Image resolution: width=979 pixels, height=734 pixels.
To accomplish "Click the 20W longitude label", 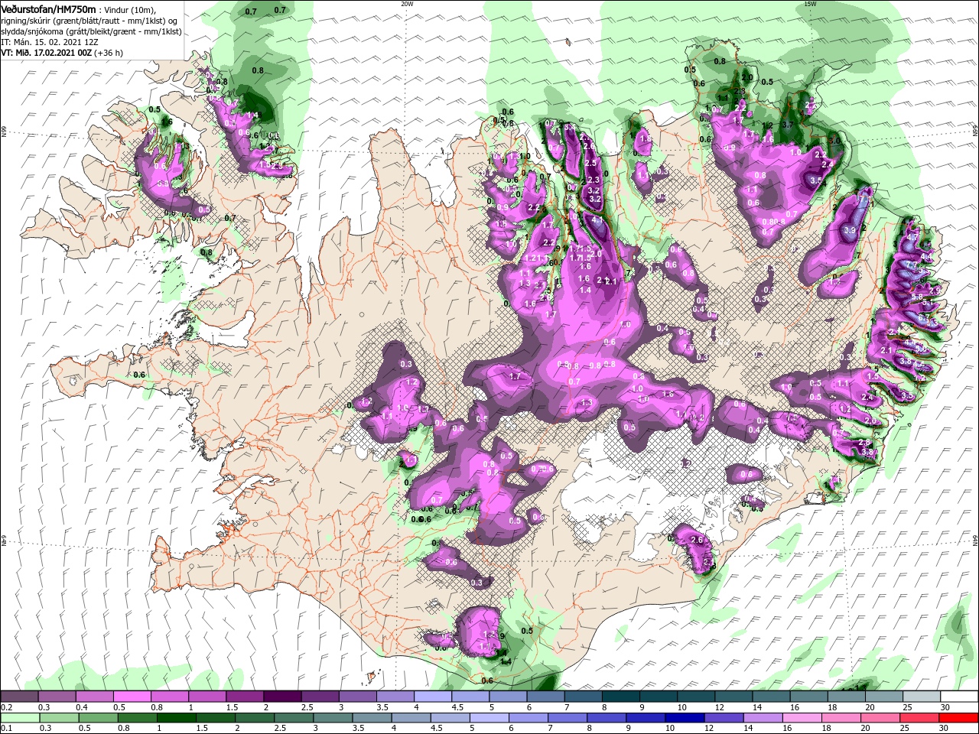I will point(407,4).
